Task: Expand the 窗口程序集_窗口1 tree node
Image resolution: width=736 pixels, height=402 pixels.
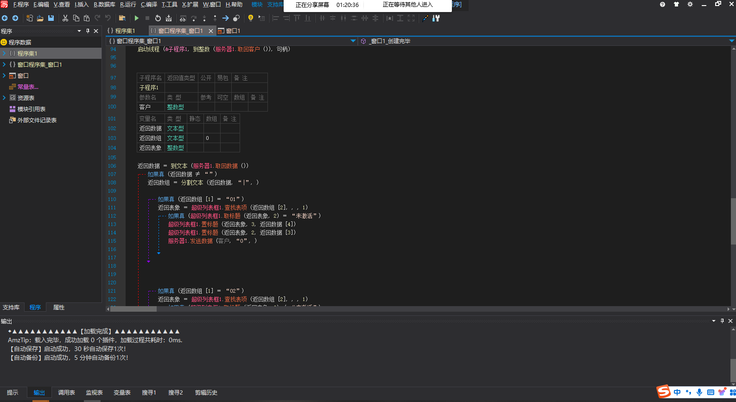Action: click(4, 64)
